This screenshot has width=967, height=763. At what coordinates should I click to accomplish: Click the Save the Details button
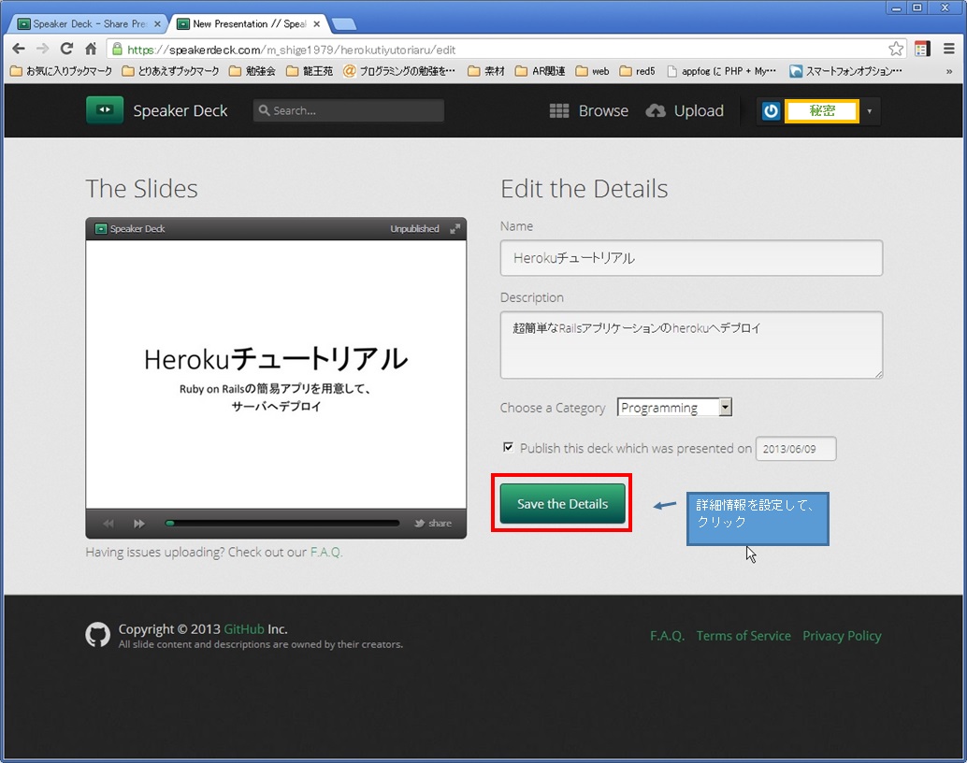[562, 503]
